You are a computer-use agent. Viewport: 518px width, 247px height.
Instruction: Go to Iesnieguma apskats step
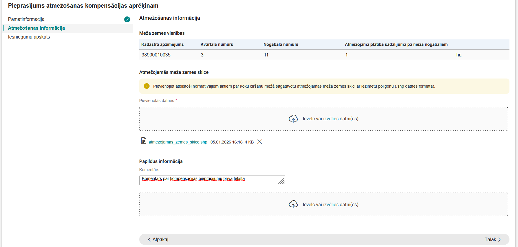coord(29,37)
